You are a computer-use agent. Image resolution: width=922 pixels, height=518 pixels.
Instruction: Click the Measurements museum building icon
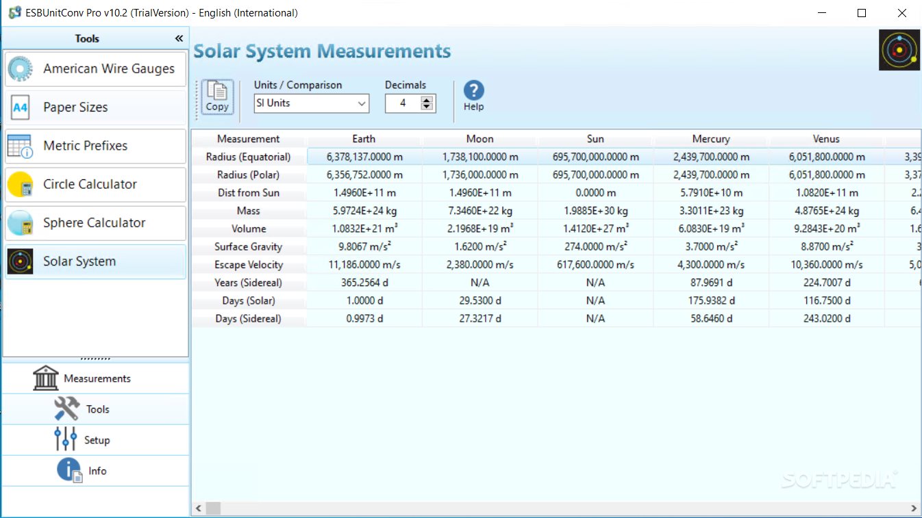46,378
